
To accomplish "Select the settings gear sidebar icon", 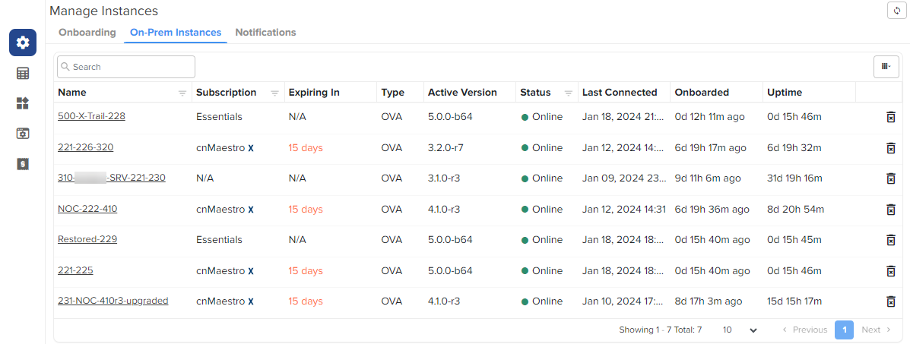I will [x=23, y=43].
